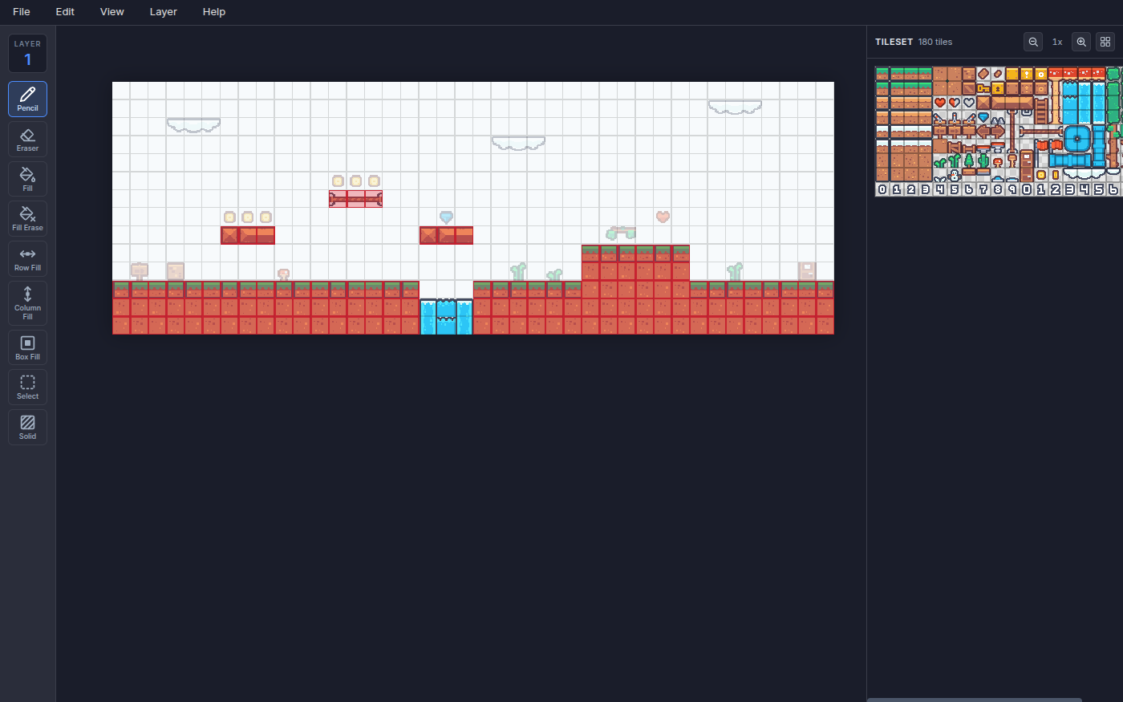Screen dimensions: 1123x702
Task: Open the Layer 1 indicator
Action: pos(27,54)
